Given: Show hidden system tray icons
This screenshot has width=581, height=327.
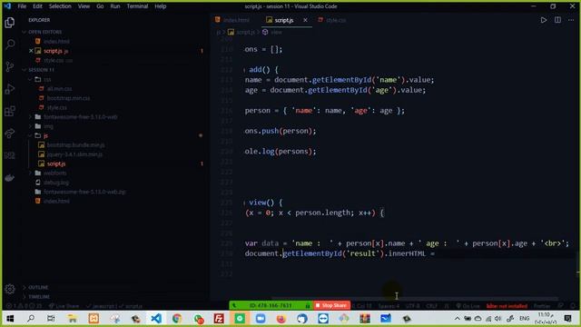Looking at the screenshot, I should click(x=458, y=319).
